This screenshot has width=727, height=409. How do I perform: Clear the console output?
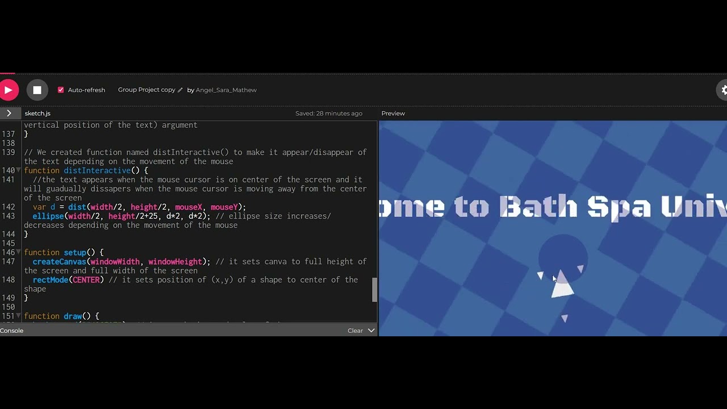(355, 331)
